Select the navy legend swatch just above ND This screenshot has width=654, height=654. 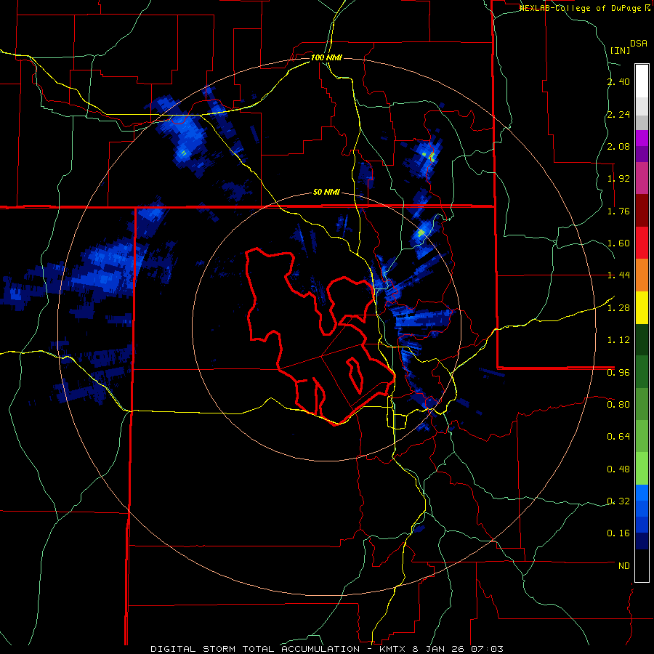[x=642, y=541]
